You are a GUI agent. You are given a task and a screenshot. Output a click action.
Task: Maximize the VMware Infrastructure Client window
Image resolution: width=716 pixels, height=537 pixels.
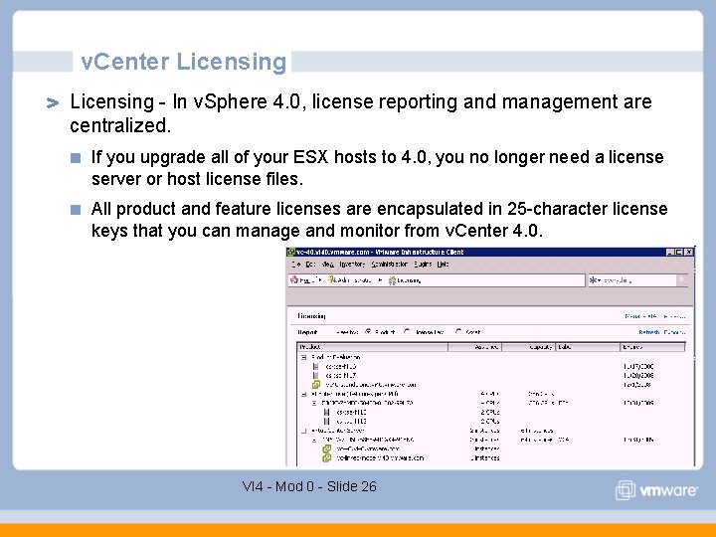click(x=679, y=252)
